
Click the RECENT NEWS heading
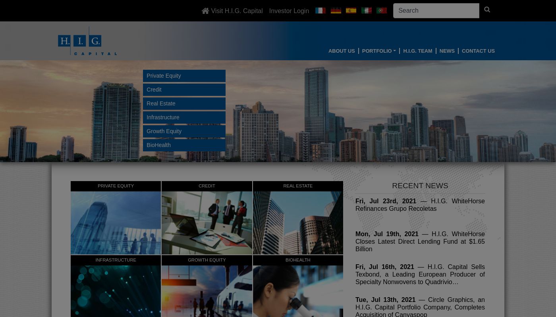click(420, 186)
